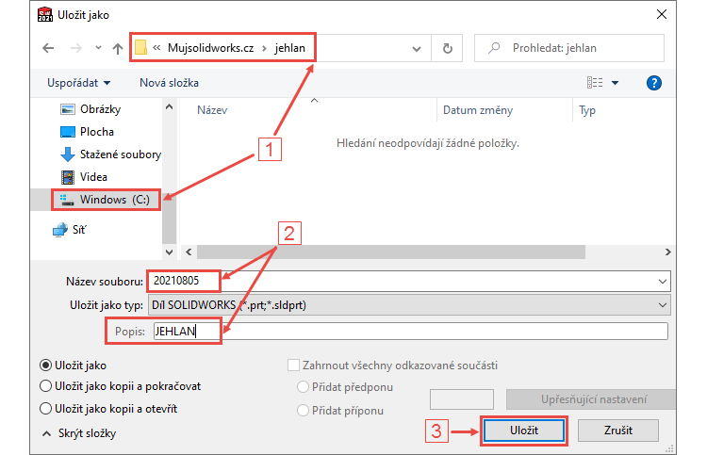This screenshot has height=455, width=707.
Task: Click the downloads arrow icon
Action: pos(68,154)
